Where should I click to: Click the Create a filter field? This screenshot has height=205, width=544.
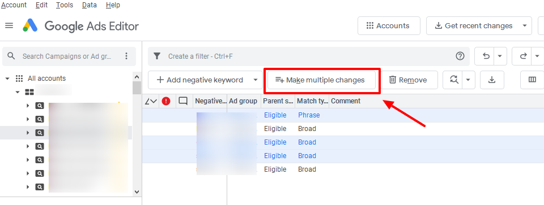tap(309, 56)
